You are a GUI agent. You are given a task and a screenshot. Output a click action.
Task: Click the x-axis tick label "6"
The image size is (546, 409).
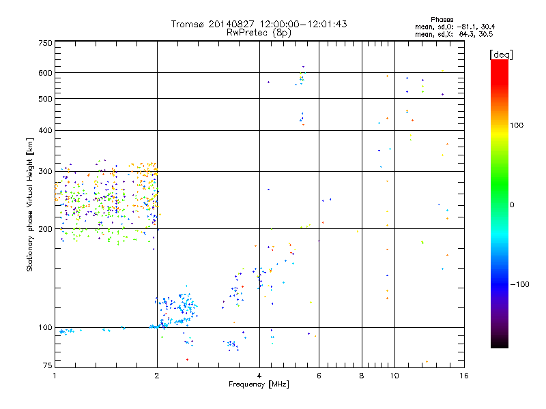[319, 376]
